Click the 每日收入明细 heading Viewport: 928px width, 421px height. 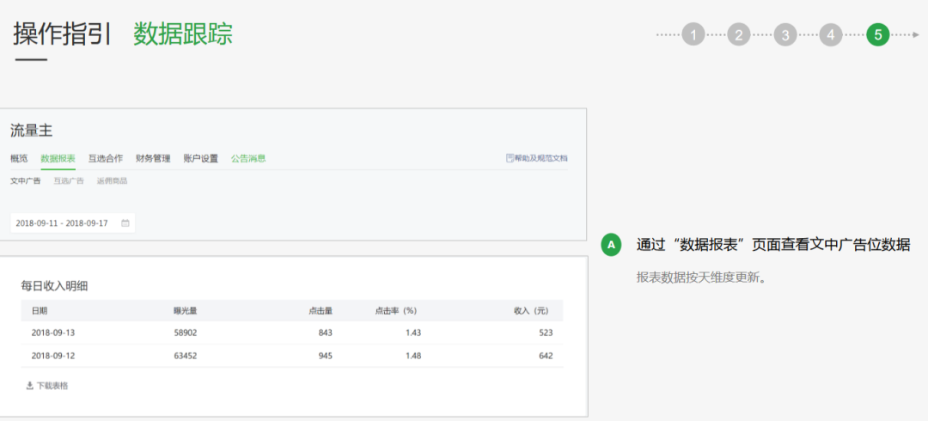click(54, 286)
